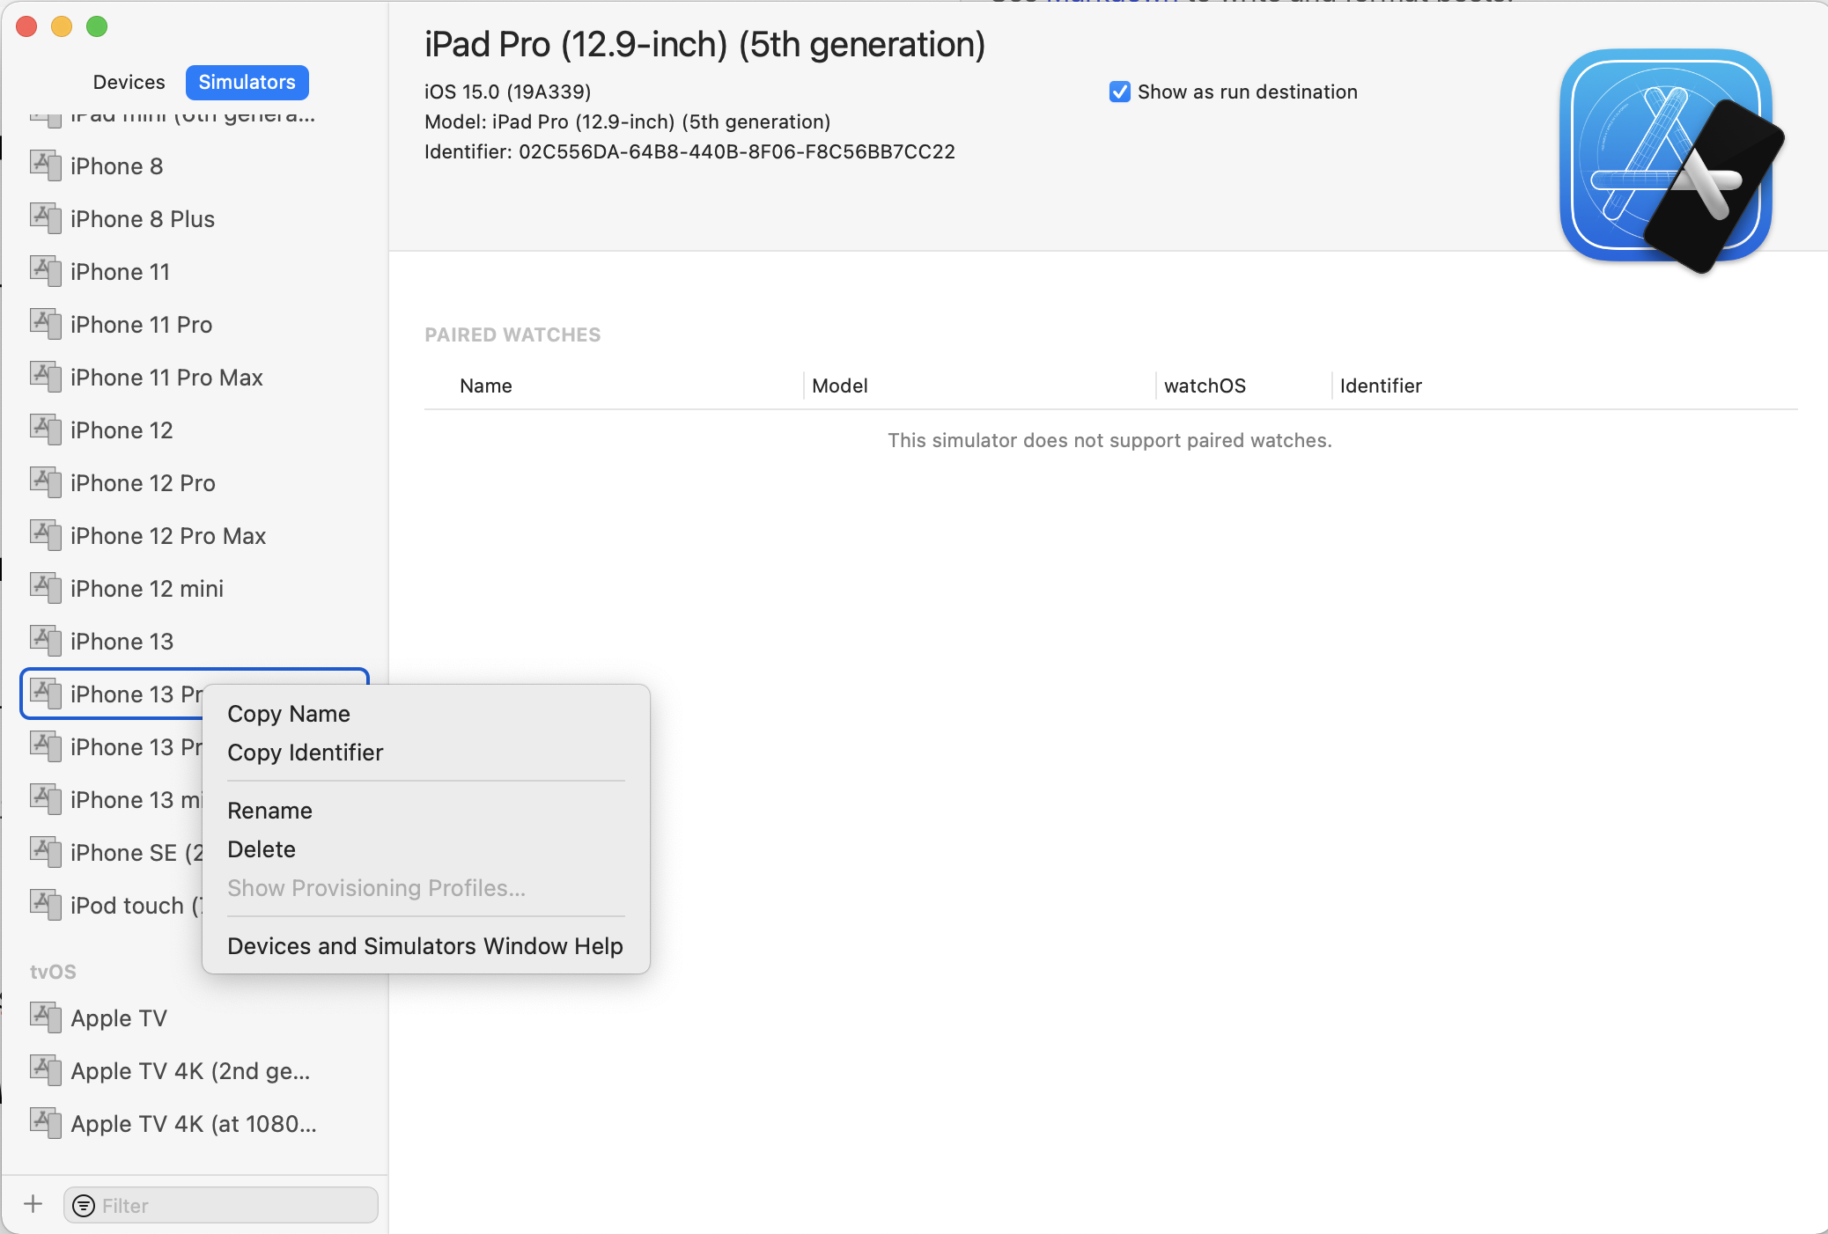
Task: Click the Model column header
Action: [x=840, y=386]
